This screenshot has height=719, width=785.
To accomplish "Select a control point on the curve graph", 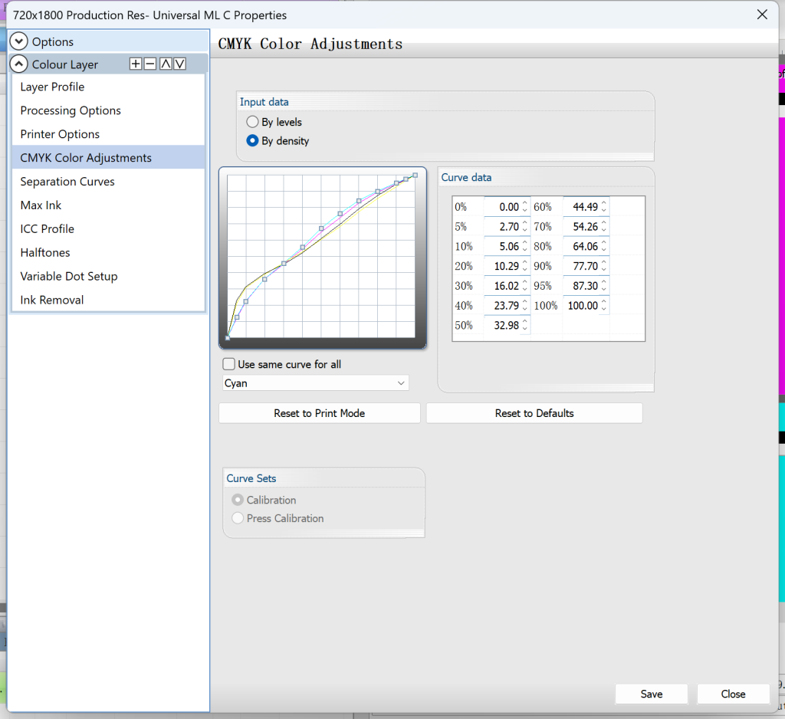I will coord(284,264).
